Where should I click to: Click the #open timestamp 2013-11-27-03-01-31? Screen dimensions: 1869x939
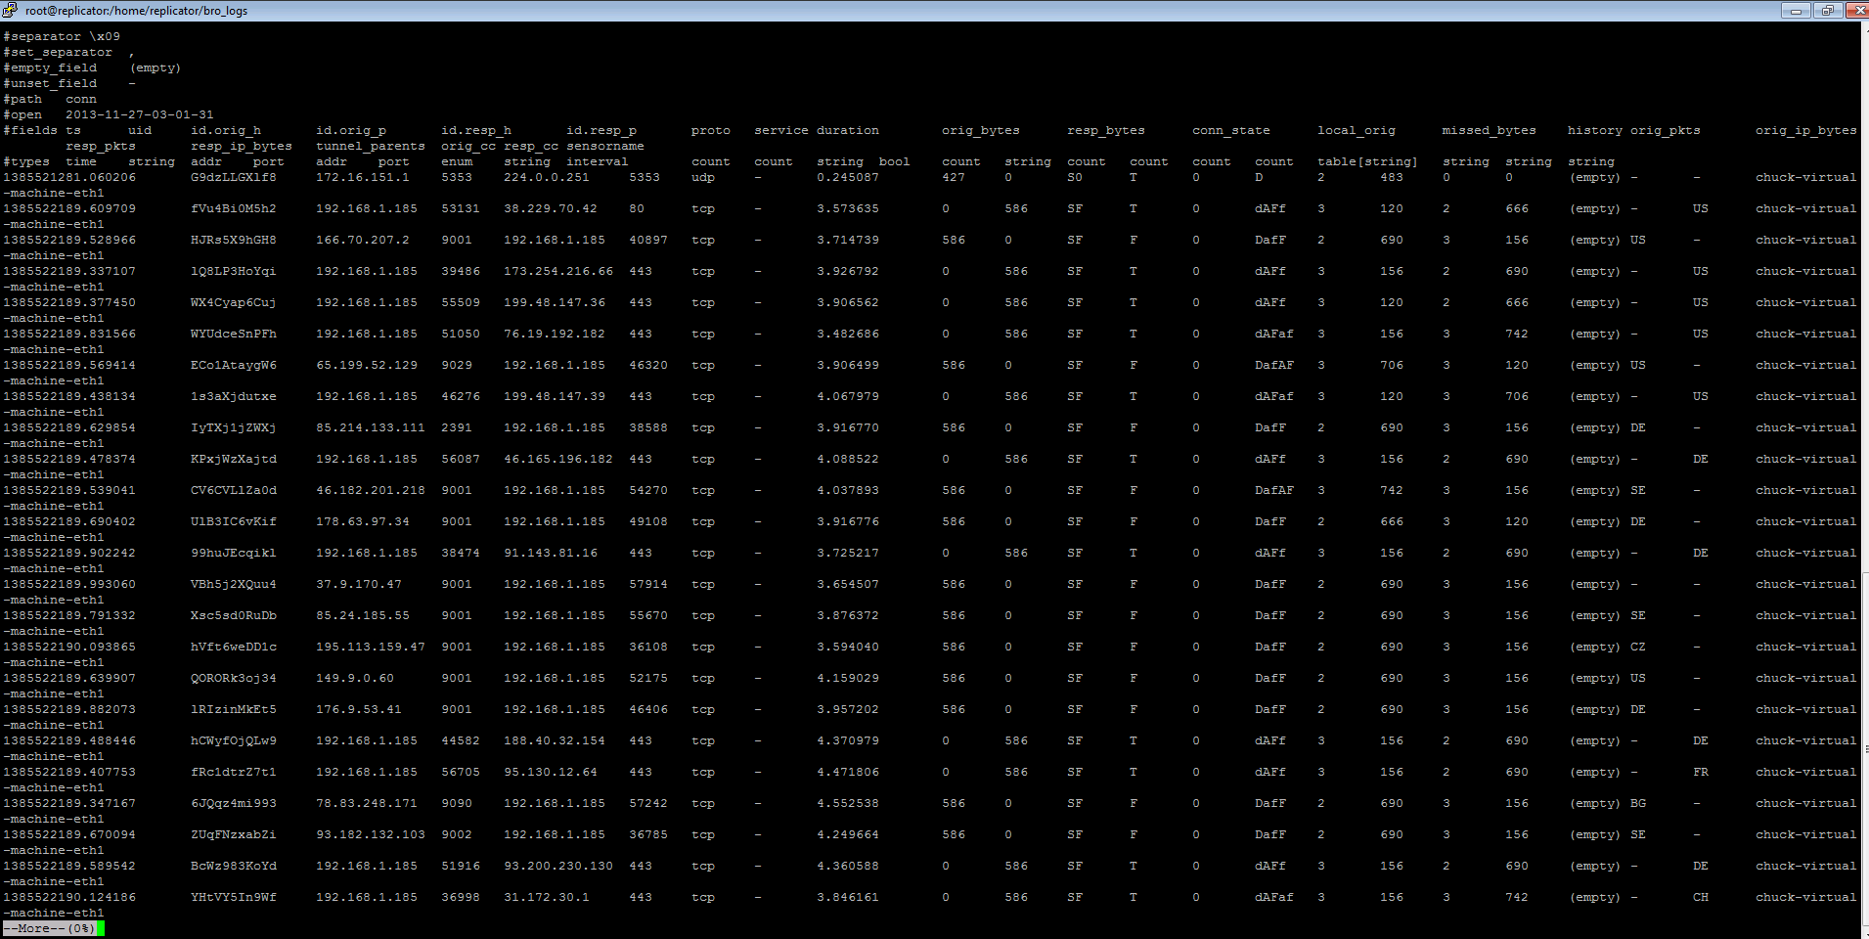coord(140,115)
